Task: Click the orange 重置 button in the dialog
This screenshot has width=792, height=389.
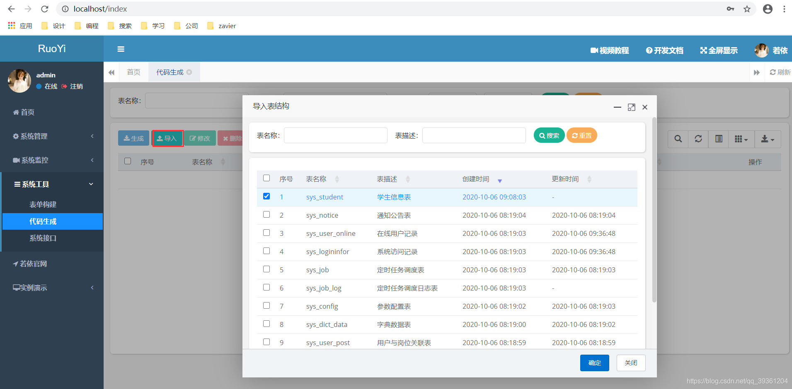Action: click(x=582, y=135)
